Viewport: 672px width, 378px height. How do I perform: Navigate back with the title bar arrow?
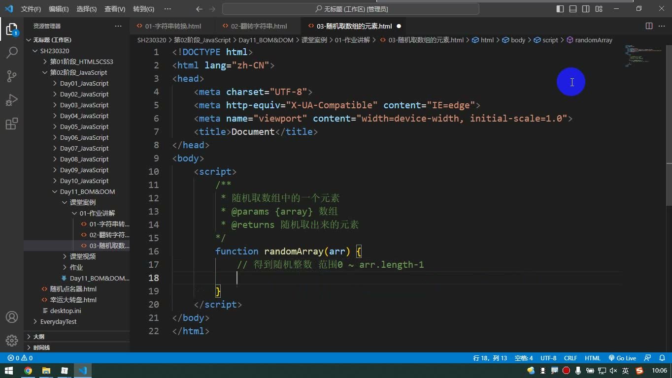tap(199, 9)
